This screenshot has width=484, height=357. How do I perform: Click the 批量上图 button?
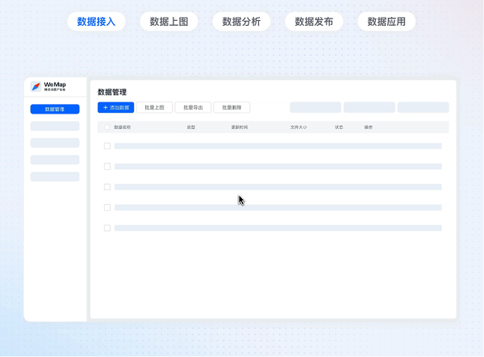click(154, 108)
